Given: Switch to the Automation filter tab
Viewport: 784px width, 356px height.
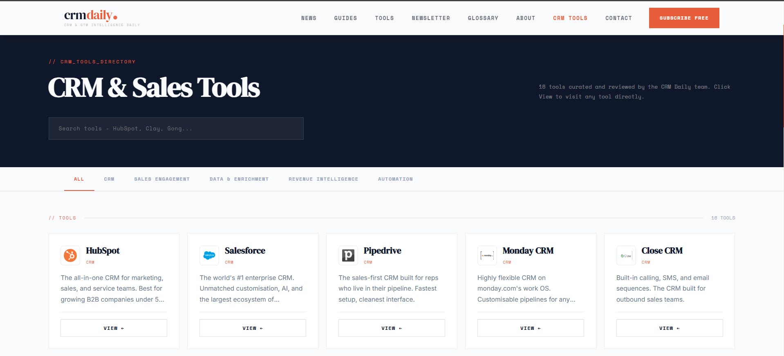Looking at the screenshot, I should [395, 179].
